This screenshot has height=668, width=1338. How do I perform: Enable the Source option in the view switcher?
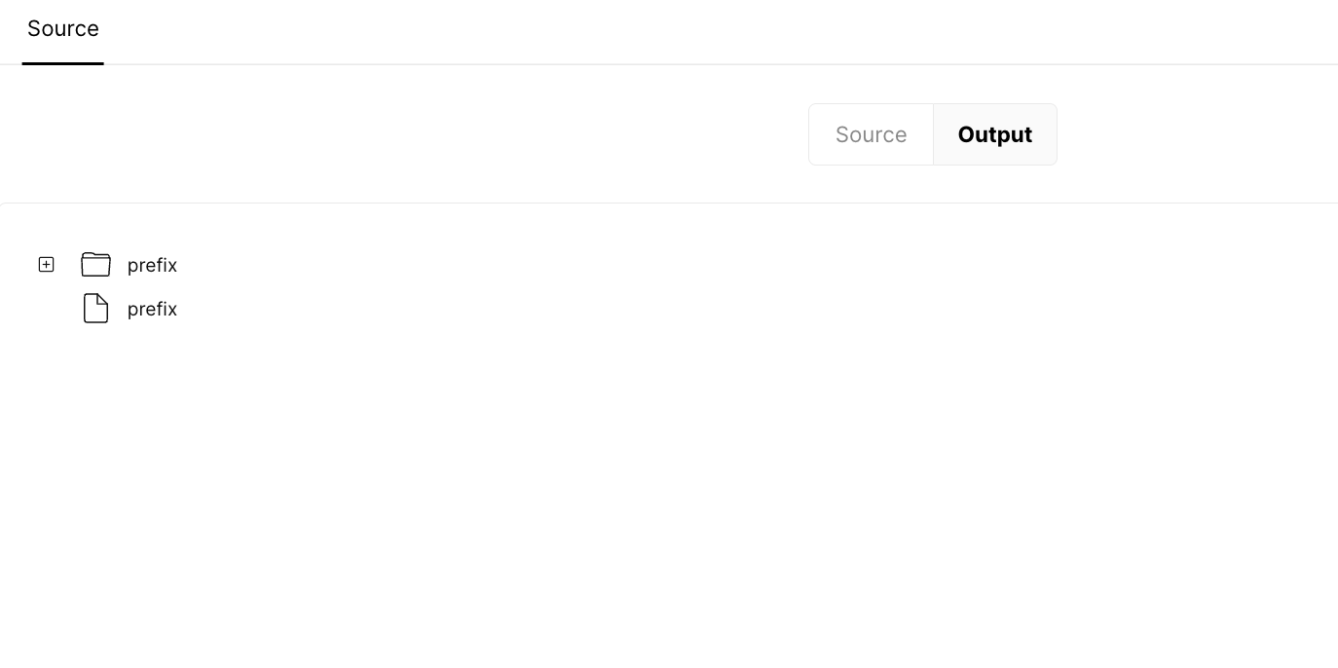871,134
